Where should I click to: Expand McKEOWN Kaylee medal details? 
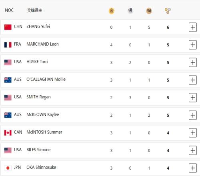click(x=193, y=115)
